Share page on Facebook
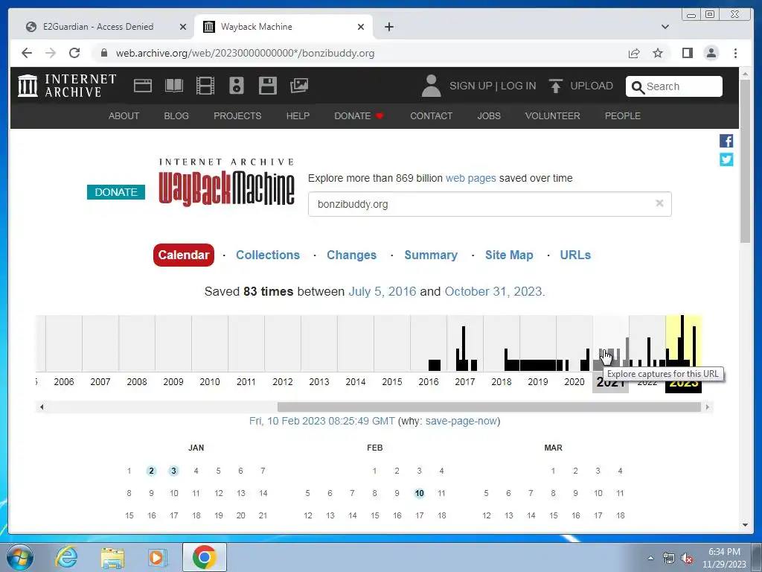This screenshot has height=572, width=762. click(726, 141)
